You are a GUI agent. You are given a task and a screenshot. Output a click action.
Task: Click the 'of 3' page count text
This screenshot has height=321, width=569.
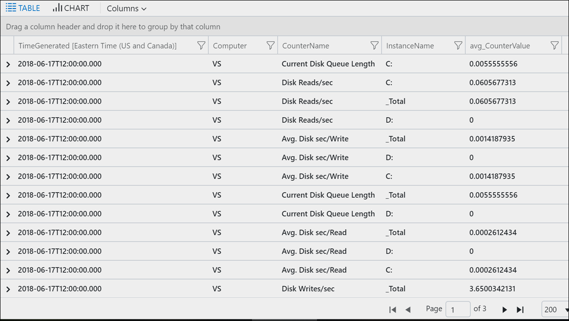coord(480,308)
